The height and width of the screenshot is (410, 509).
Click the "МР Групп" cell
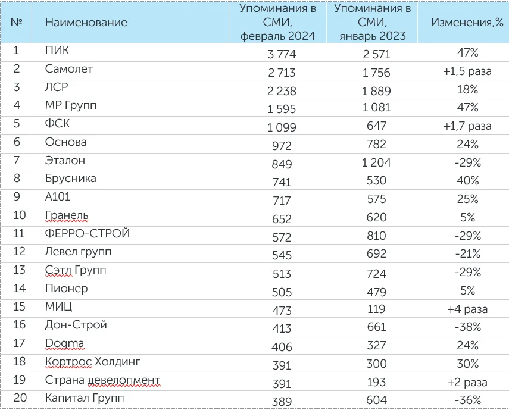click(x=71, y=106)
